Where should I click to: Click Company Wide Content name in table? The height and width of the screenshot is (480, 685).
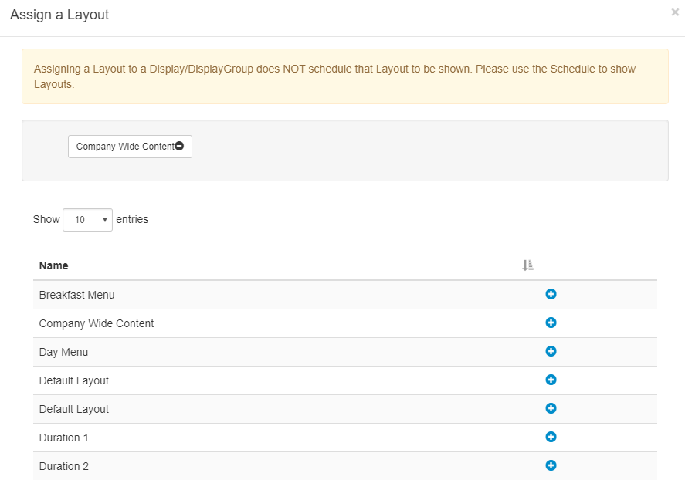(x=97, y=323)
